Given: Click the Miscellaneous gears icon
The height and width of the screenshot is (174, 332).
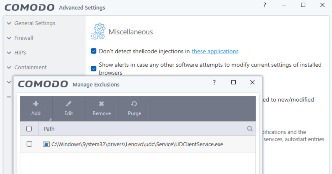Looking at the screenshot, I should click(x=98, y=32).
